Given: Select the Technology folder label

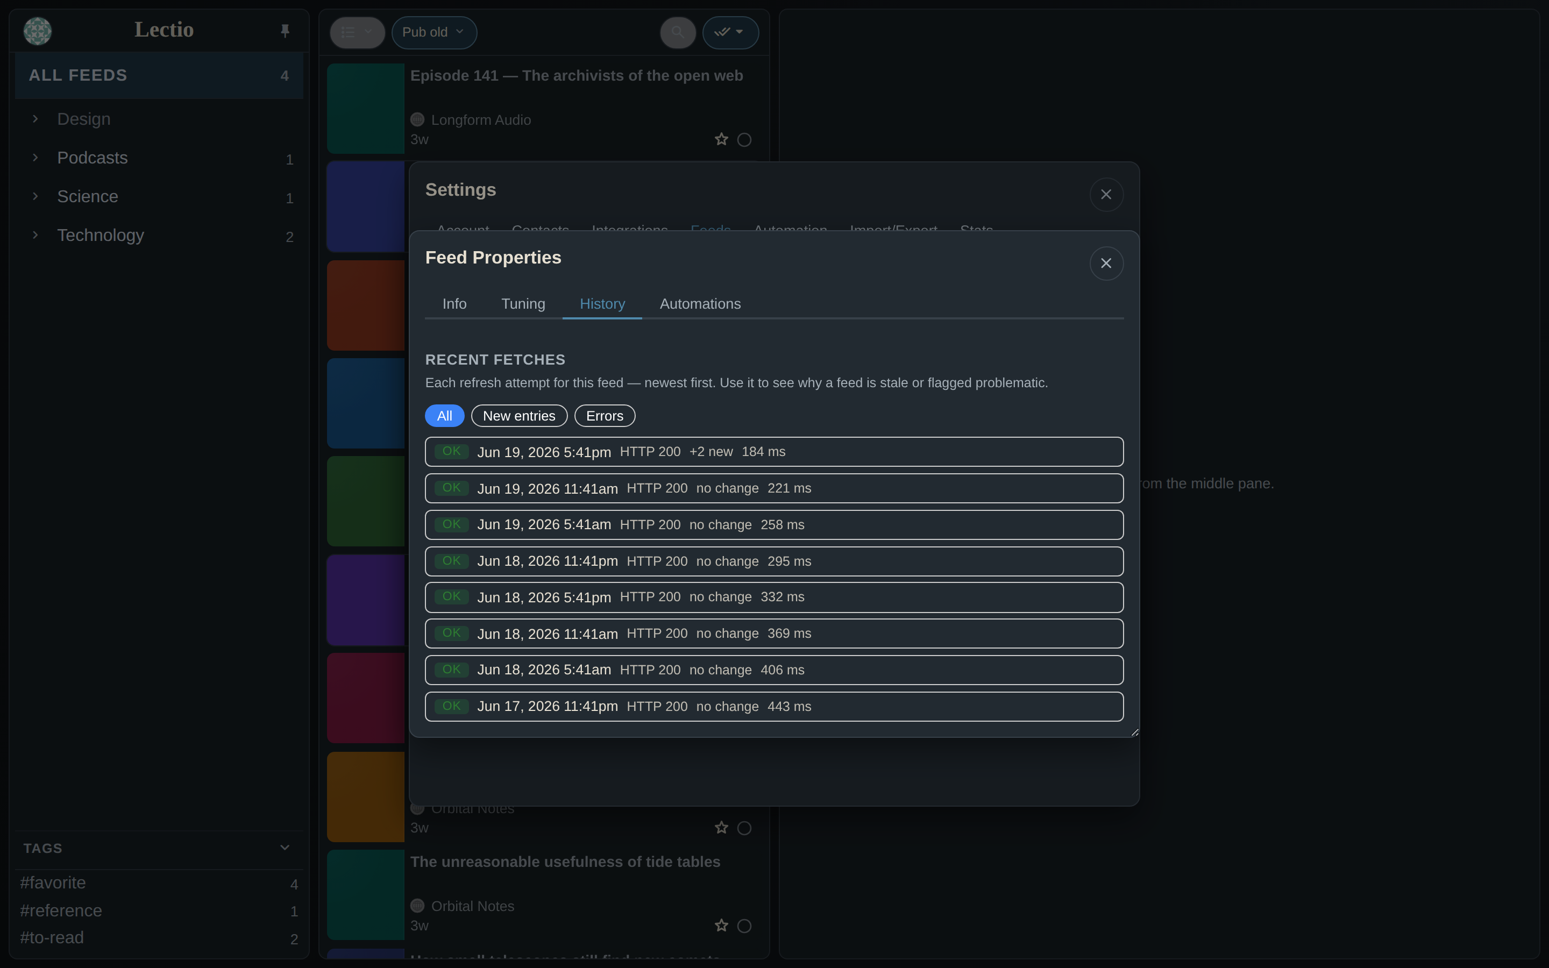Looking at the screenshot, I should [101, 235].
